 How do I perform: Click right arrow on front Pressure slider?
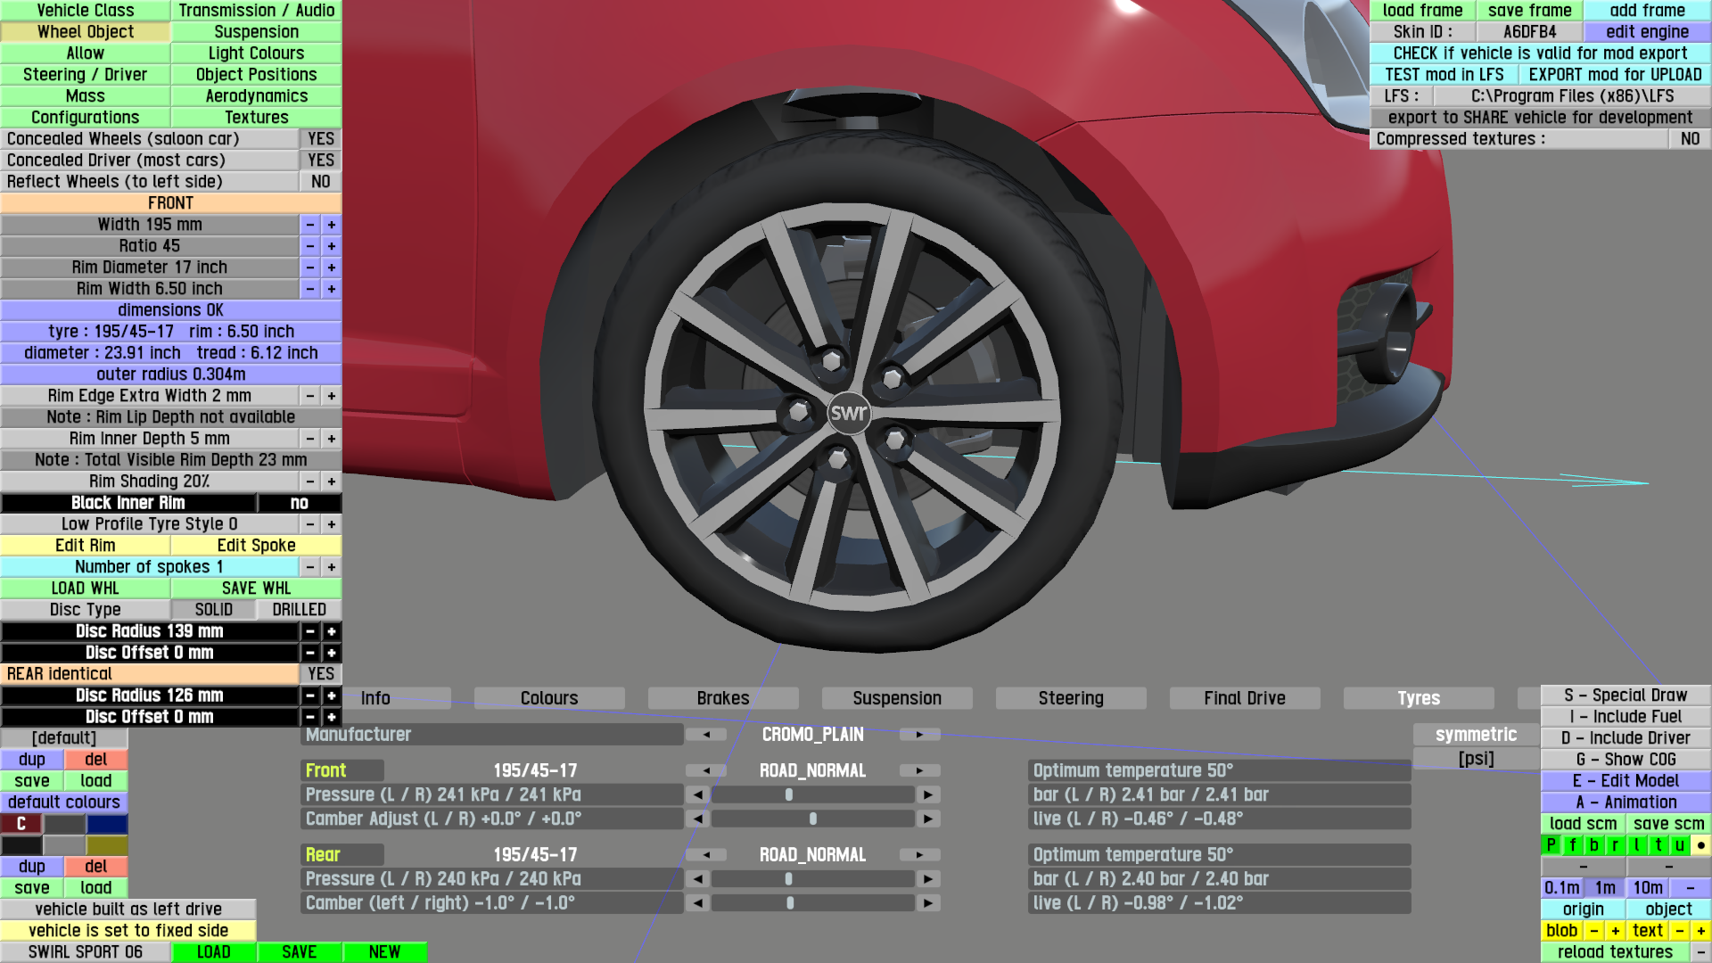pos(928,794)
